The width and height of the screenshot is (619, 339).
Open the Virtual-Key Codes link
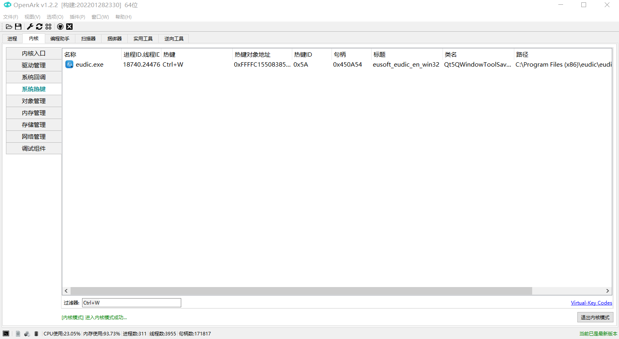tap(591, 303)
